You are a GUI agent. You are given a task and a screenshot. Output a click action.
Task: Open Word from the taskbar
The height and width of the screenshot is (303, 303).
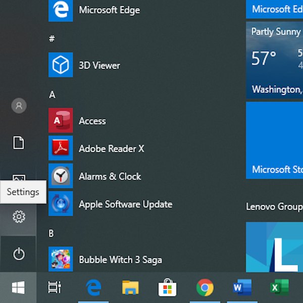tap(242, 287)
